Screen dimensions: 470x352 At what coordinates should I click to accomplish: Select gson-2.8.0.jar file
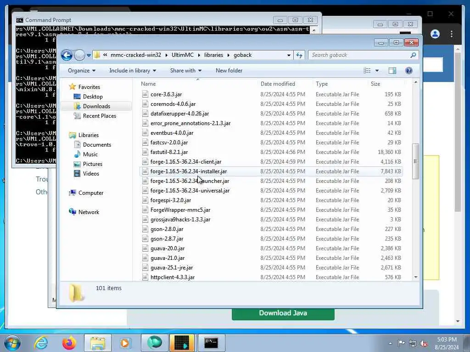pyautogui.click(x=167, y=229)
